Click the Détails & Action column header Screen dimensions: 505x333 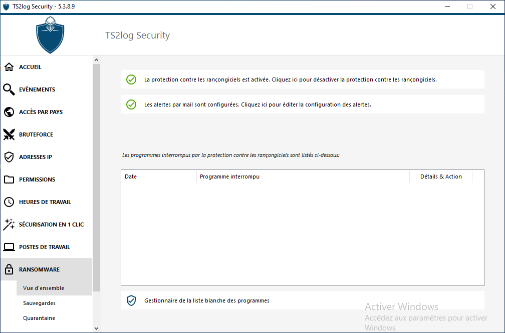tap(441, 176)
